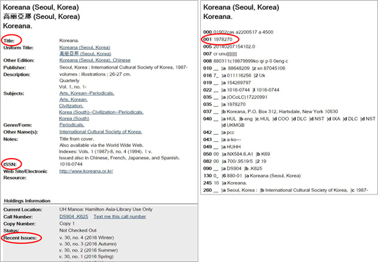Screen dimensions: 378x262
Task: Open the call number DS904 .K625 link
Action: (x=74, y=216)
